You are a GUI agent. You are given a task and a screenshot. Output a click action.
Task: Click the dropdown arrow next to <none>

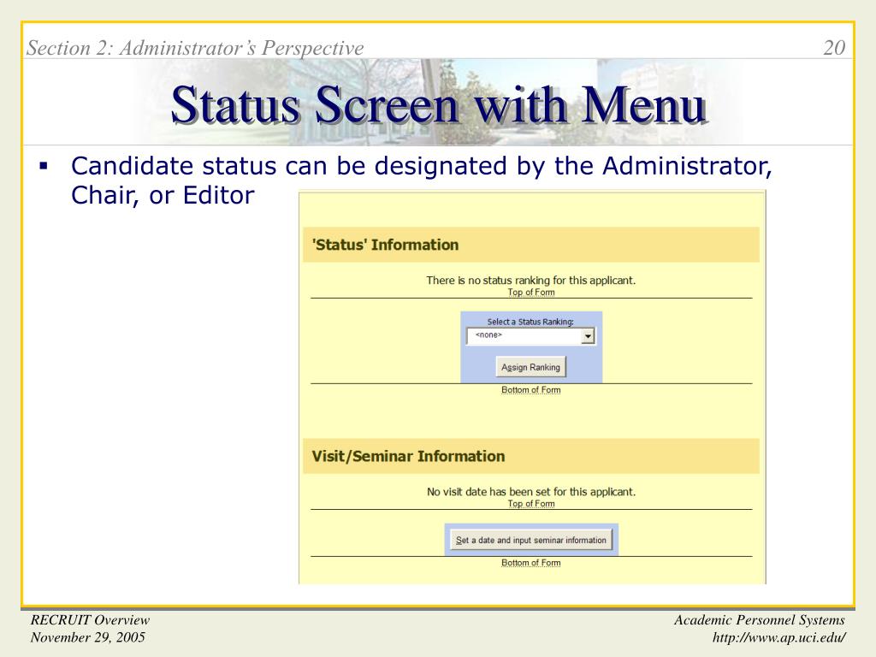[x=588, y=336]
